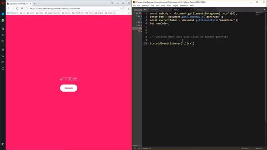Open the Source bookmarks folder
The width and height of the screenshot is (267, 150).
[x=66, y=13]
